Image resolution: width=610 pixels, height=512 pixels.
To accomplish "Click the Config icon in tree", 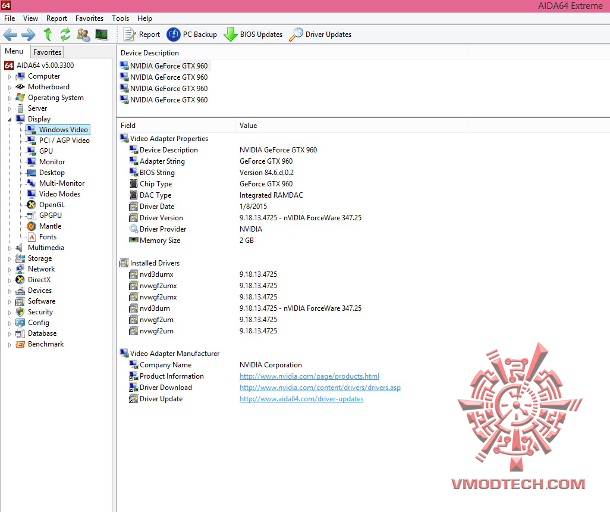I will pos(20,323).
